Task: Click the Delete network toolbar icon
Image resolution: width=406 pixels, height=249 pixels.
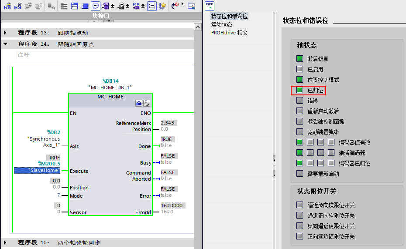Action: coord(17,6)
